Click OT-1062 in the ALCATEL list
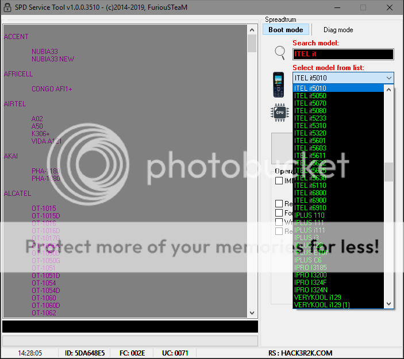The height and width of the screenshot is (359, 404). pos(44,313)
